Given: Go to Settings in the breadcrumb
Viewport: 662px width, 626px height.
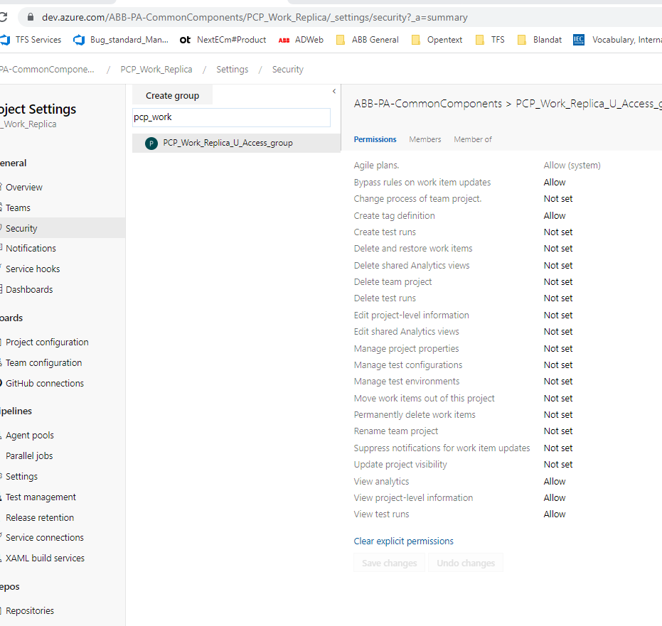Looking at the screenshot, I should point(233,69).
